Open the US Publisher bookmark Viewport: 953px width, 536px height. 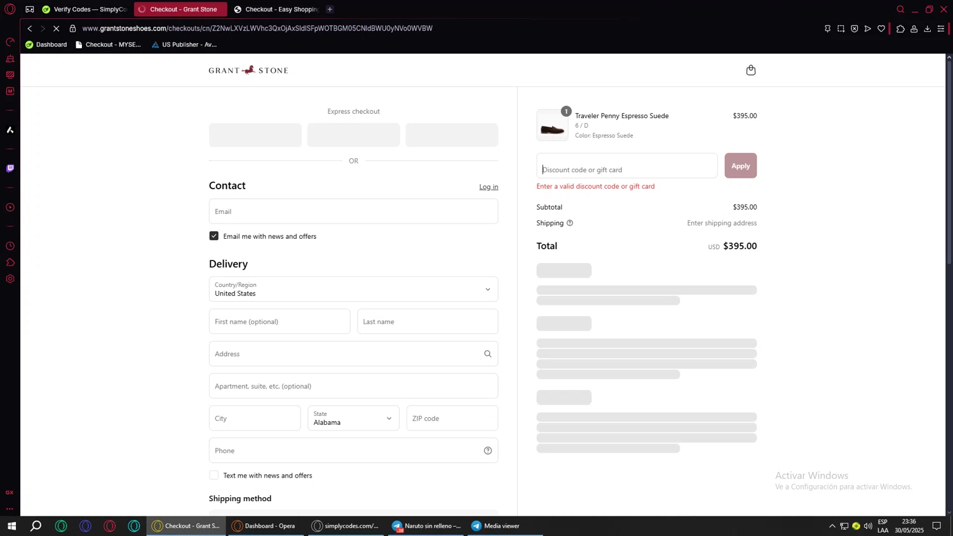click(184, 44)
